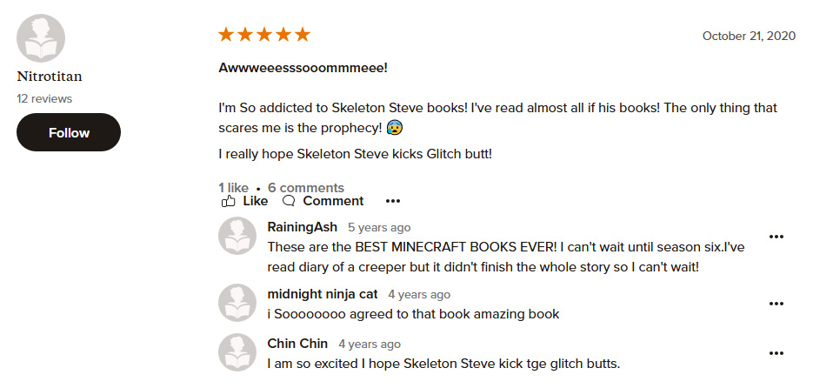Click Chin Chin's avatar image
Image resolution: width=813 pixels, height=388 pixels.
[237, 352]
